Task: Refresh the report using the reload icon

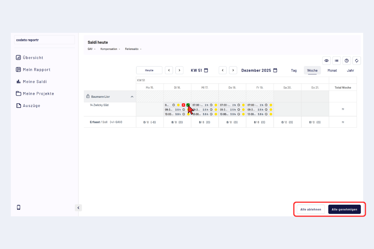Action: click(x=357, y=61)
